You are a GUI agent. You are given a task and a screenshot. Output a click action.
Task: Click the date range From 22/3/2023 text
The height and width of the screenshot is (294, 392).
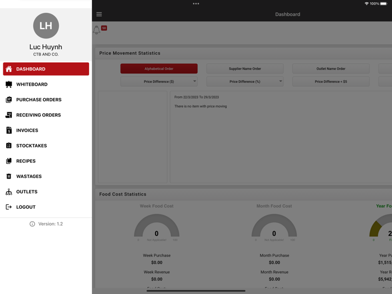coord(197,97)
